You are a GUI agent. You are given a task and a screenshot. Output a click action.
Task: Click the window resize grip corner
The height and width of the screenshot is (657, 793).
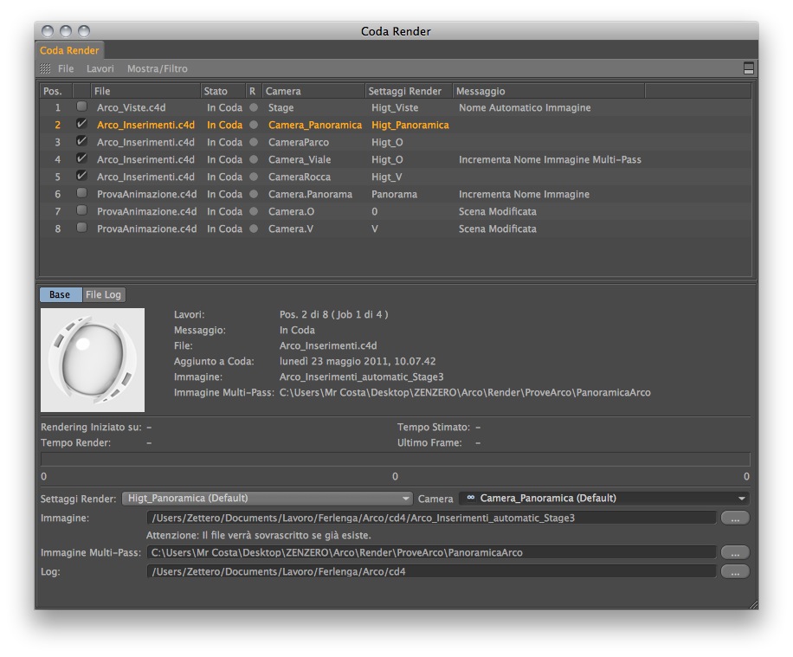753,604
